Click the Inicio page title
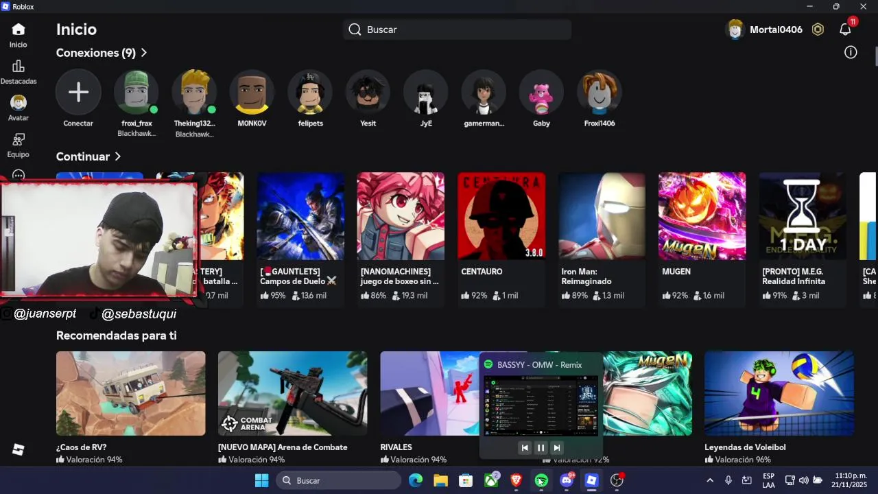Viewport: 878px width, 494px height. point(76,30)
